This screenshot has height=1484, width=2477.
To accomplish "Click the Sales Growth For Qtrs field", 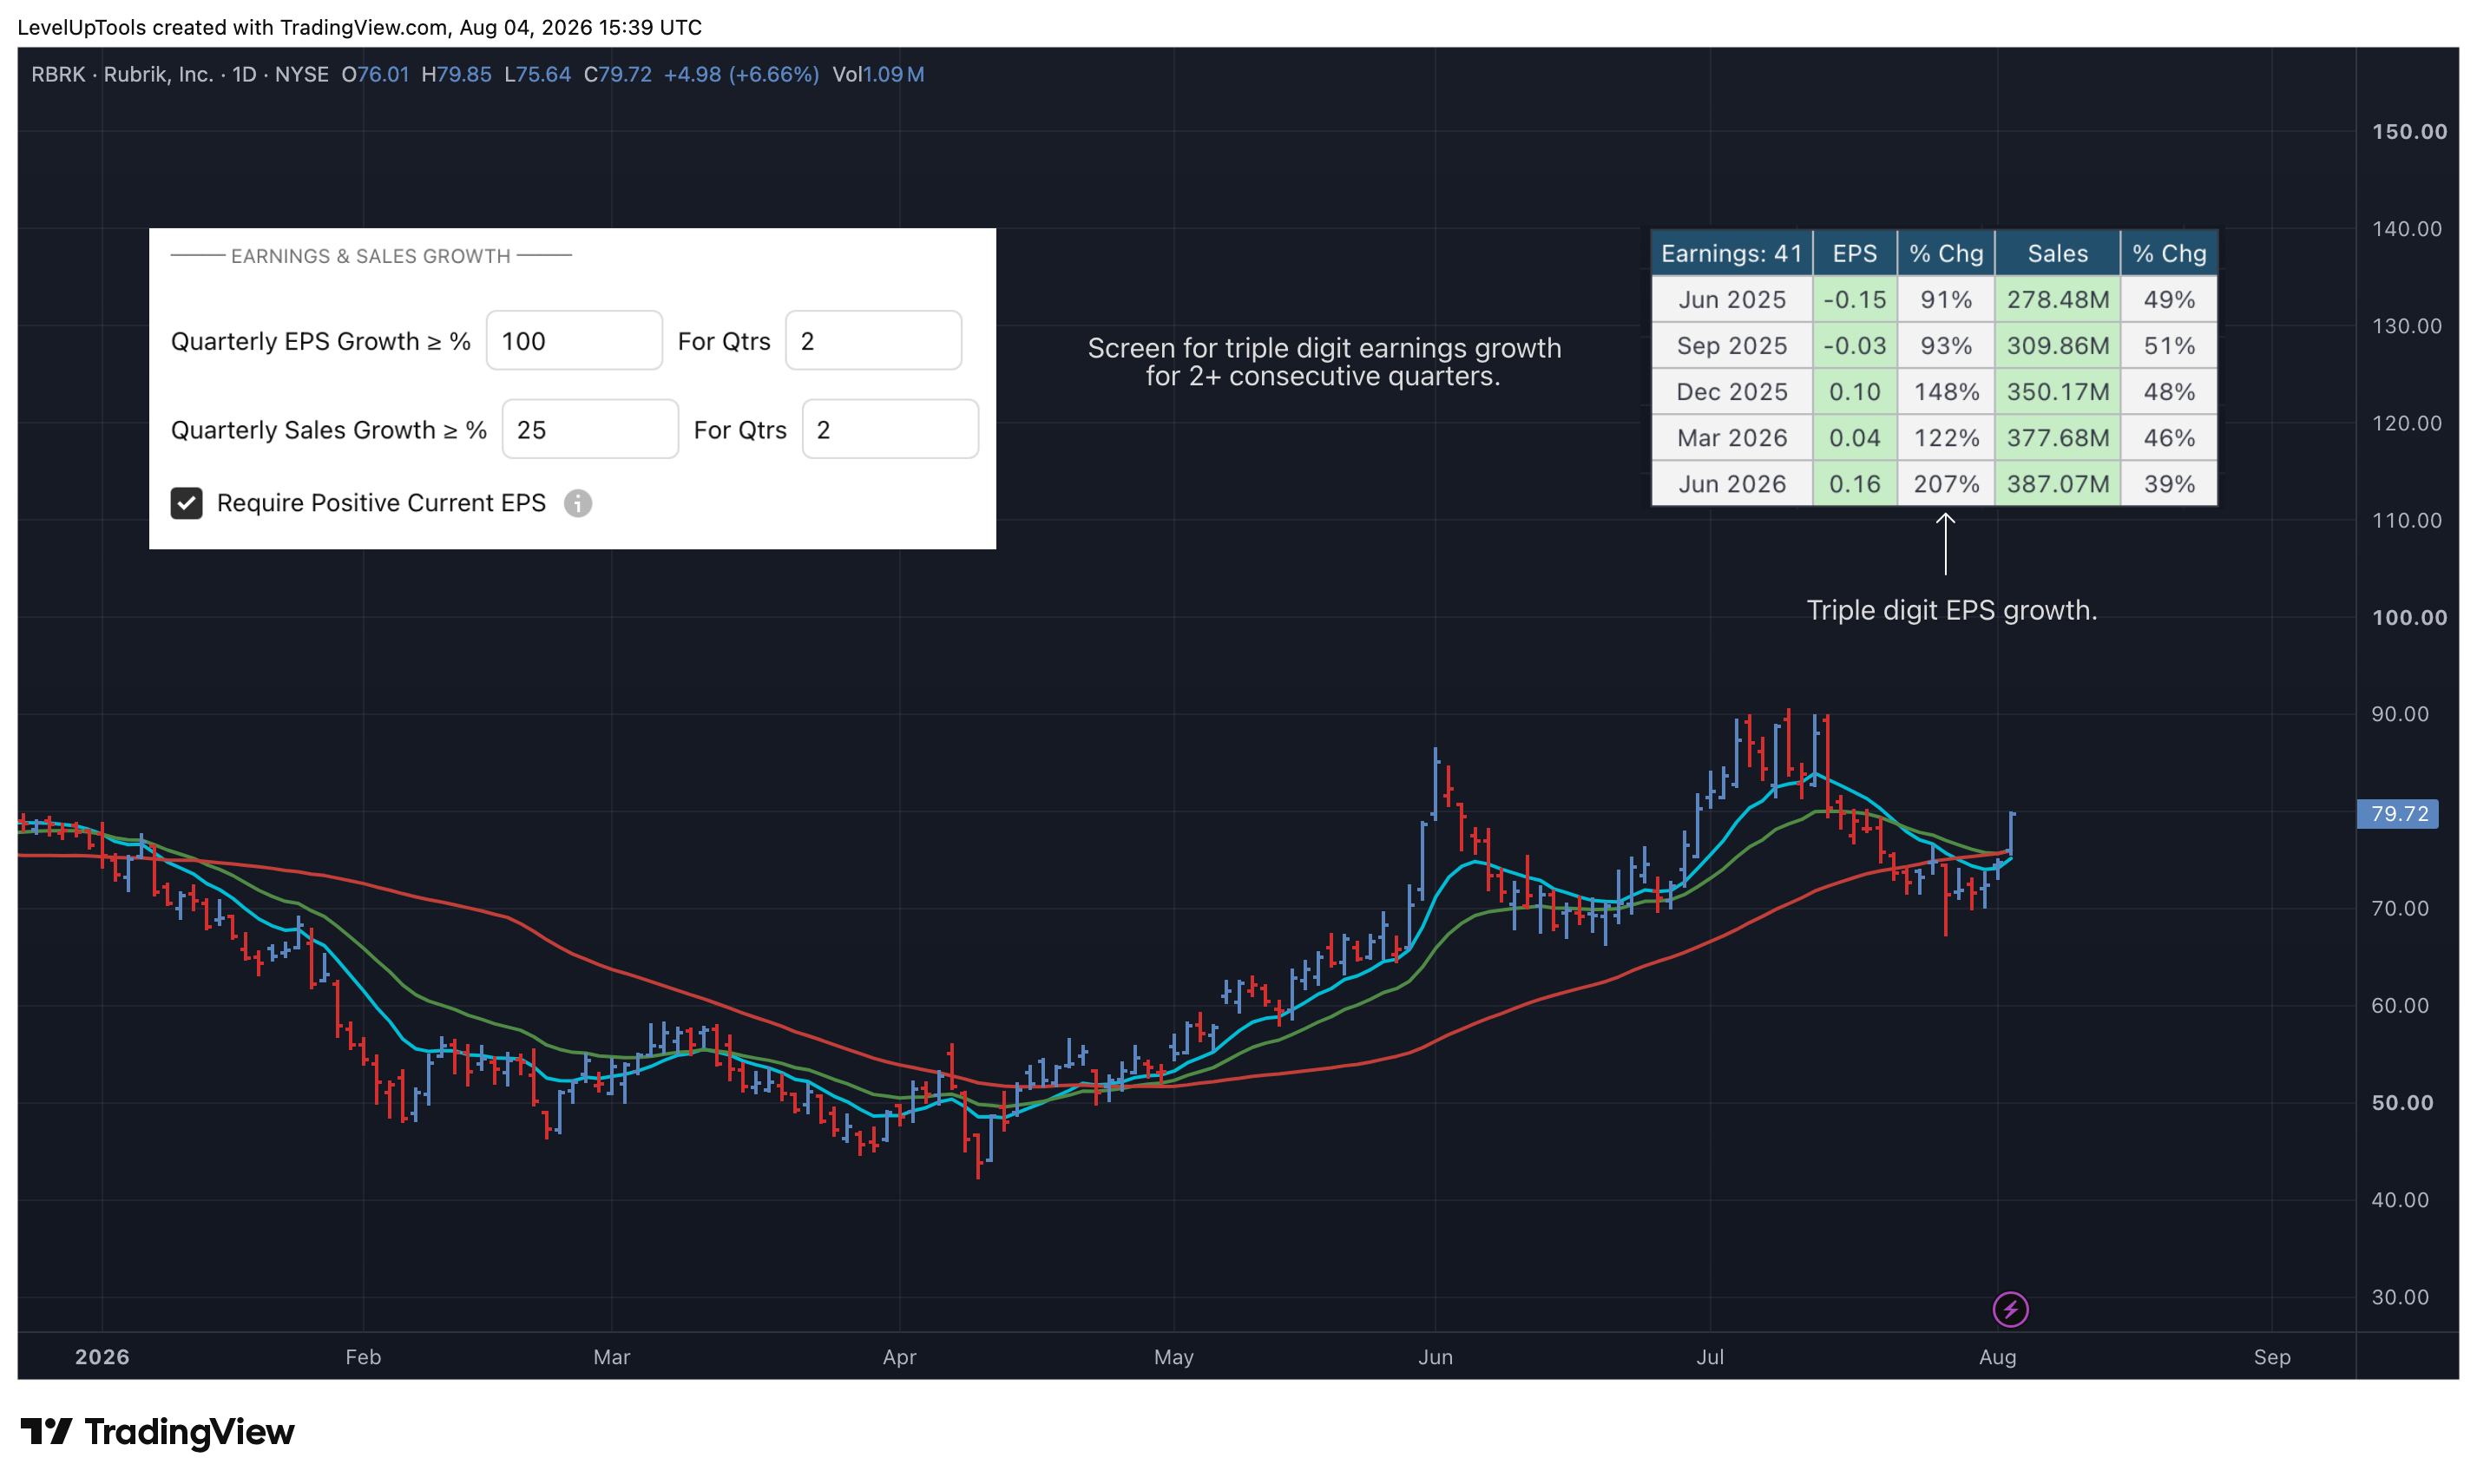I will point(890,430).
